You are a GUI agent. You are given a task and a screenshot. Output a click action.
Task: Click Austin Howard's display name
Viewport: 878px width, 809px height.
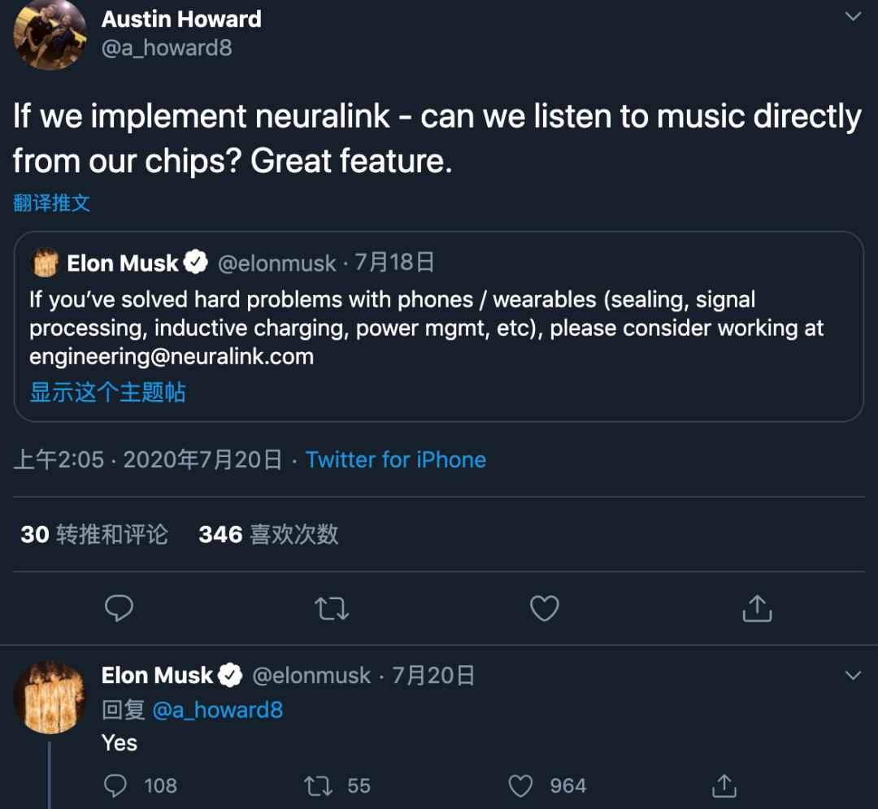click(x=181, y=20)
